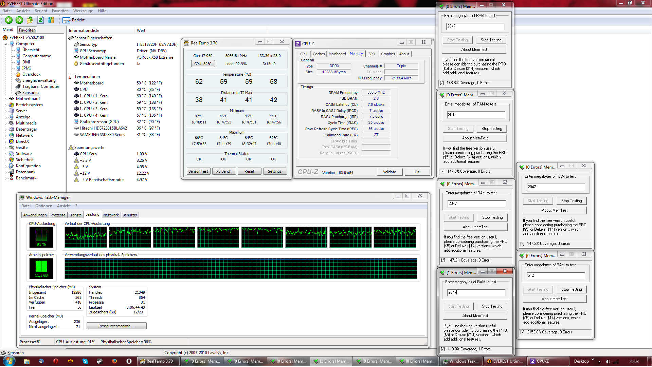Image resolution: width=652 pixels, height=367 pixels.
Task: Switch to the Favoriten tab
Action: 27,30
